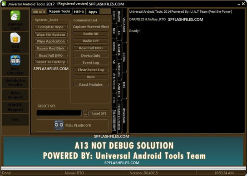The width and height of the screenshot is (247, 176).
Task: Select the PANTECH vertical tab
Action: point(119,90)
